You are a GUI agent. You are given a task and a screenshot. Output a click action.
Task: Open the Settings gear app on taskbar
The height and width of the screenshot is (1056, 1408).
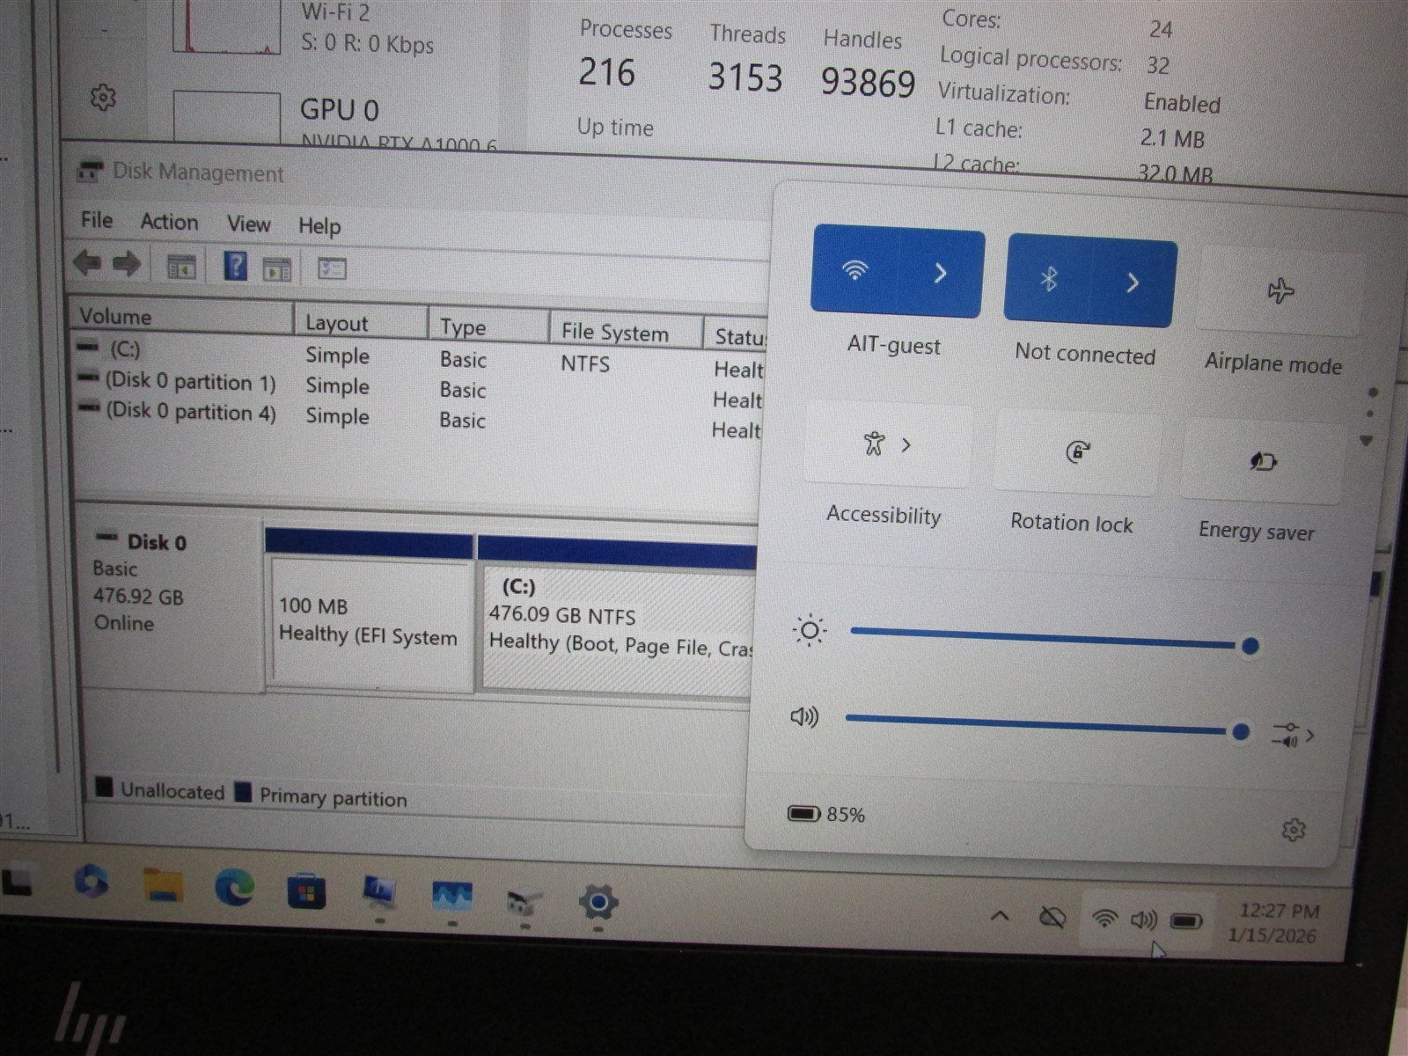click(x=598, y=903)
